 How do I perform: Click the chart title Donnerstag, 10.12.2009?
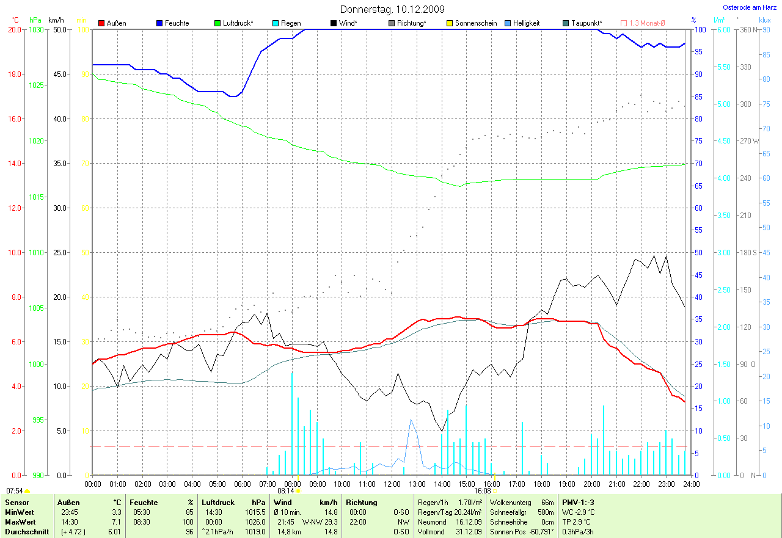pos(392,9)
